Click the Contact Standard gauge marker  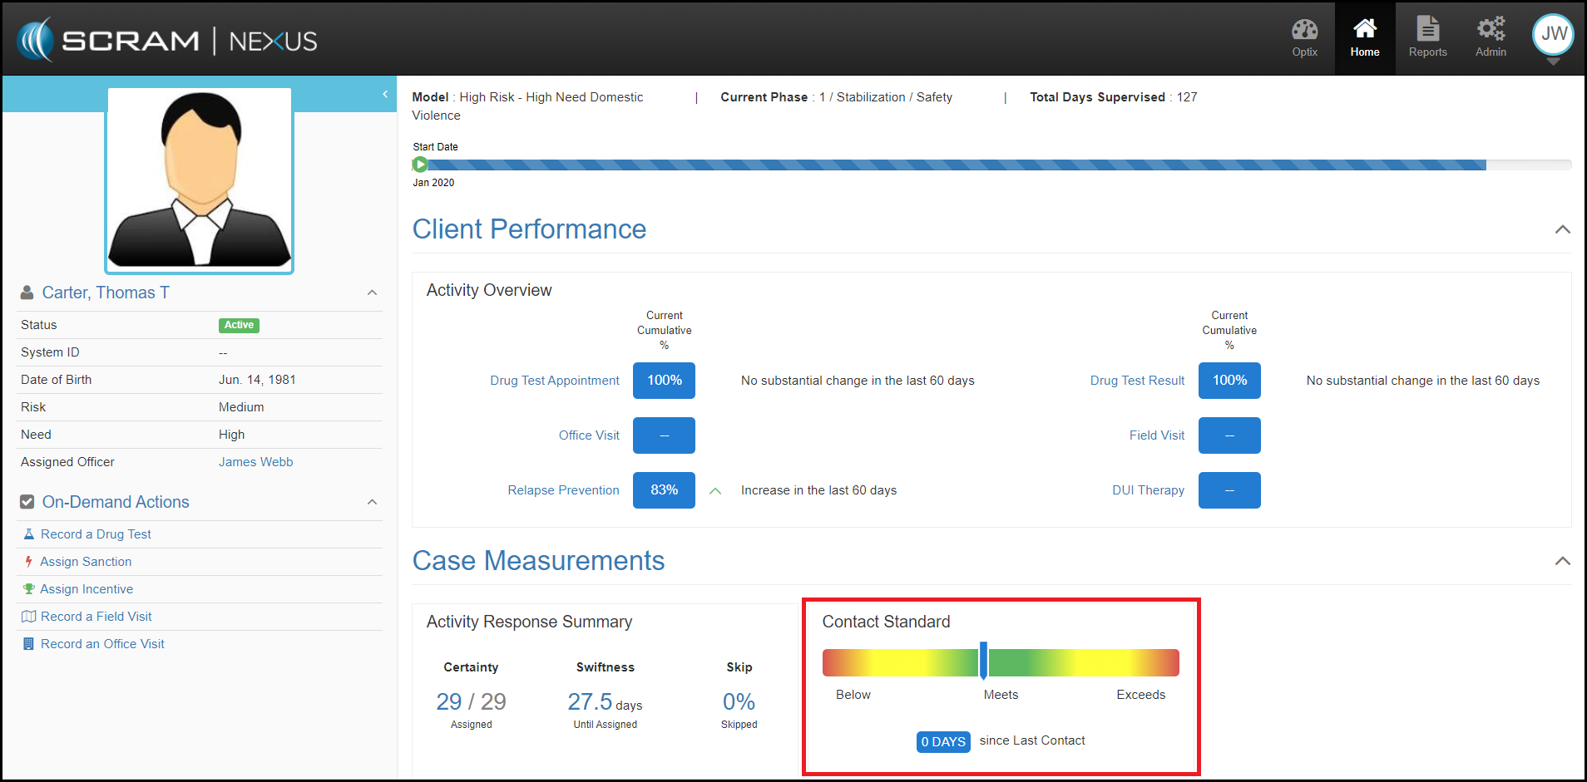983,662
